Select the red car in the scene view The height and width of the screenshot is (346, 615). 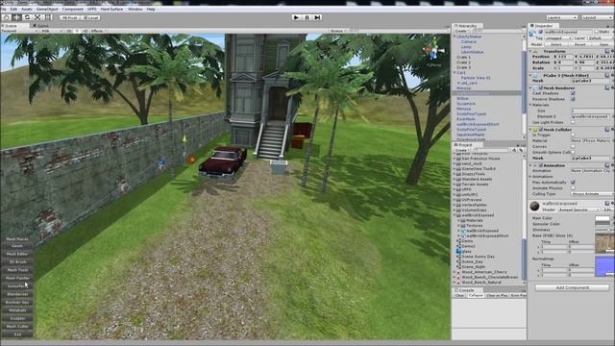coord(222,162)
